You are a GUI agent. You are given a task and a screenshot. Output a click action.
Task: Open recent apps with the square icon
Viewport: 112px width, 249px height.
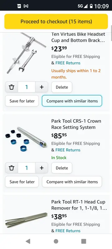point(84,242)
